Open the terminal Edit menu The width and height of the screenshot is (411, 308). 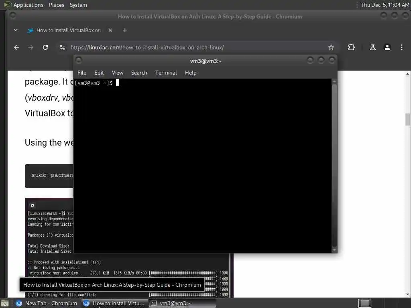click(99, 73)
